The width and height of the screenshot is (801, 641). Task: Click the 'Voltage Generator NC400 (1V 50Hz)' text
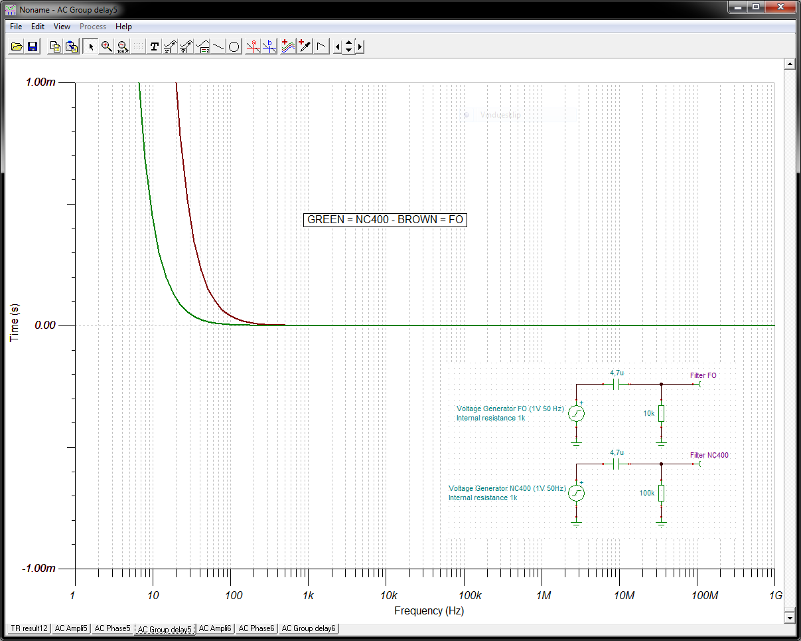(x=507, y=488)
